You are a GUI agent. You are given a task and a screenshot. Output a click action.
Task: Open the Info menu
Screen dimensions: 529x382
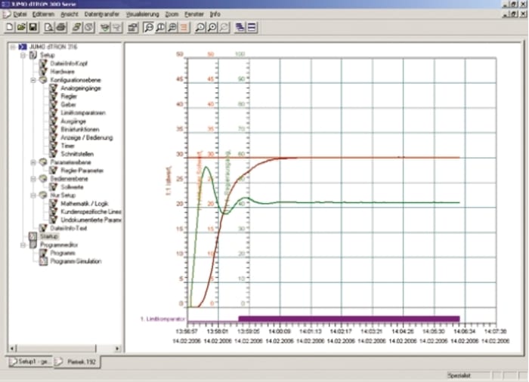pyautogui.click(x=215, y=14)
